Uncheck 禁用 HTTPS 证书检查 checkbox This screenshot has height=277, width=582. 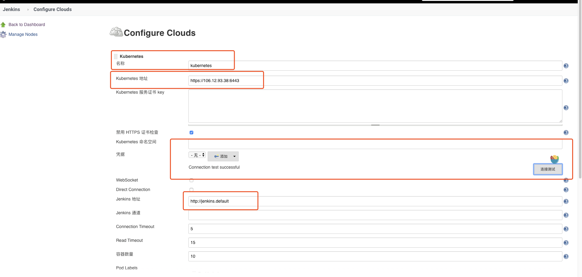tap(191, 133)
